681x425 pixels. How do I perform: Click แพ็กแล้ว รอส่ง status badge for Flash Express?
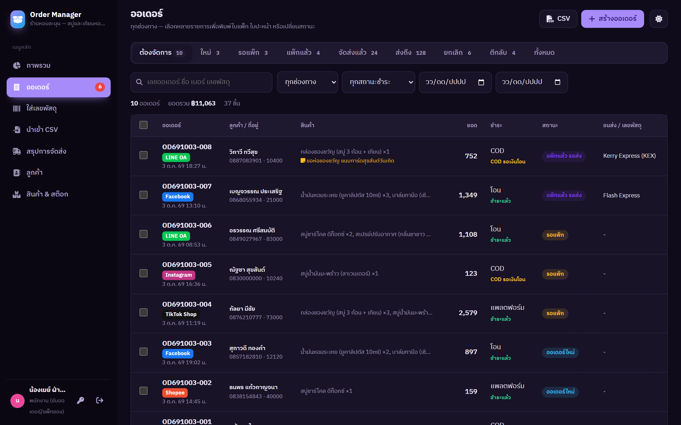[x=564, y=195]
